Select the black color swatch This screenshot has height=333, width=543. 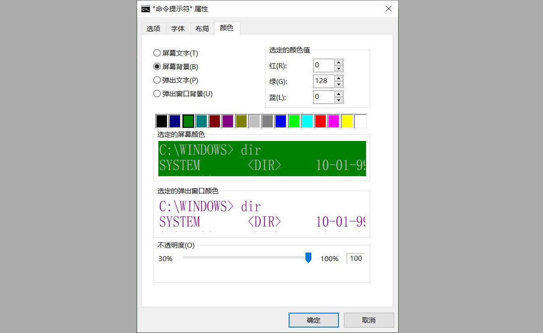162,121
